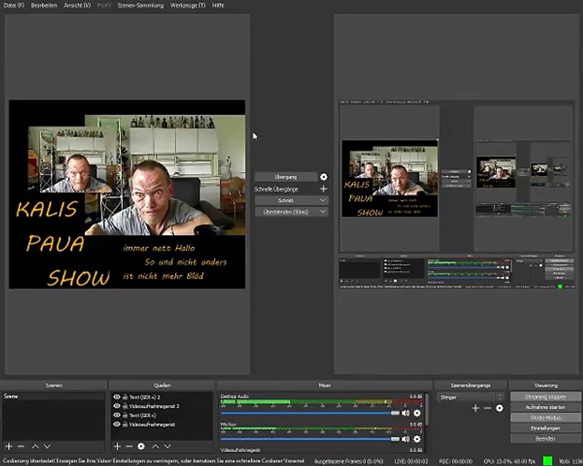This screenshot has width=583, height=466.
Task: Open Desktop Audio settings gear
Action: coord(417,413)
